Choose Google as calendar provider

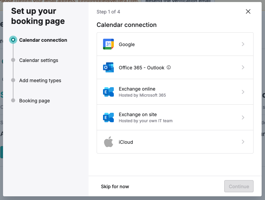tap(175, 44)
